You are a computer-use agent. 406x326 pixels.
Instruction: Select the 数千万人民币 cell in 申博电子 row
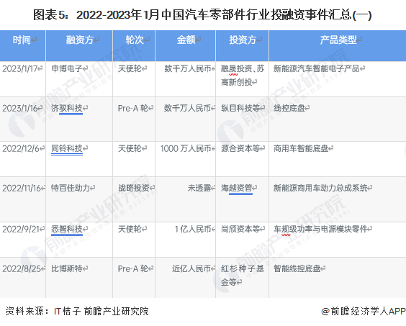click(186, 79)
